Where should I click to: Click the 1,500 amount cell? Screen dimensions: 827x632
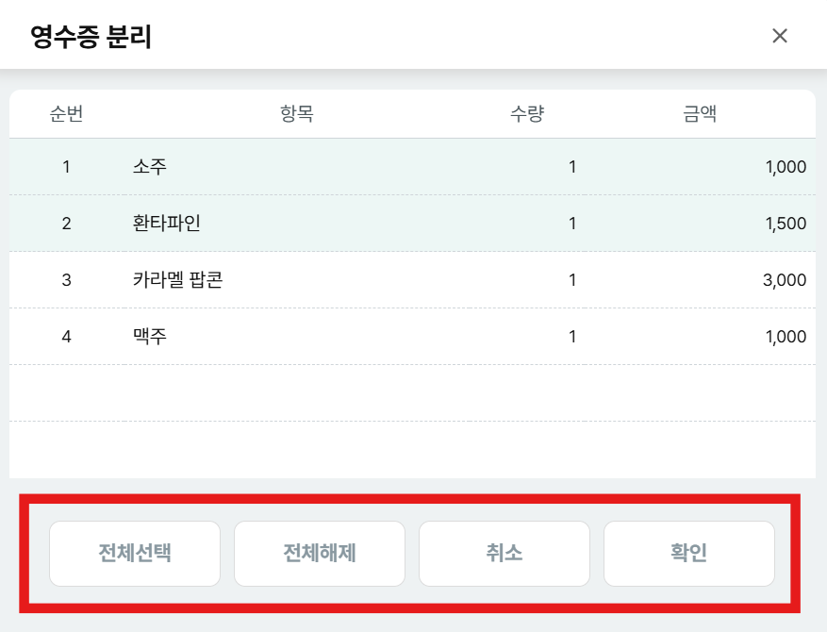[x=785, y=224]
